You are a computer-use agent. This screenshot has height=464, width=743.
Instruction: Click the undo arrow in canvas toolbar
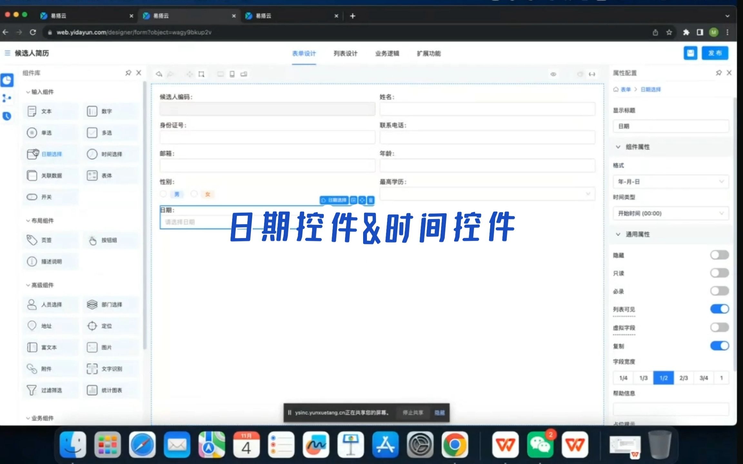coord(159,74)
